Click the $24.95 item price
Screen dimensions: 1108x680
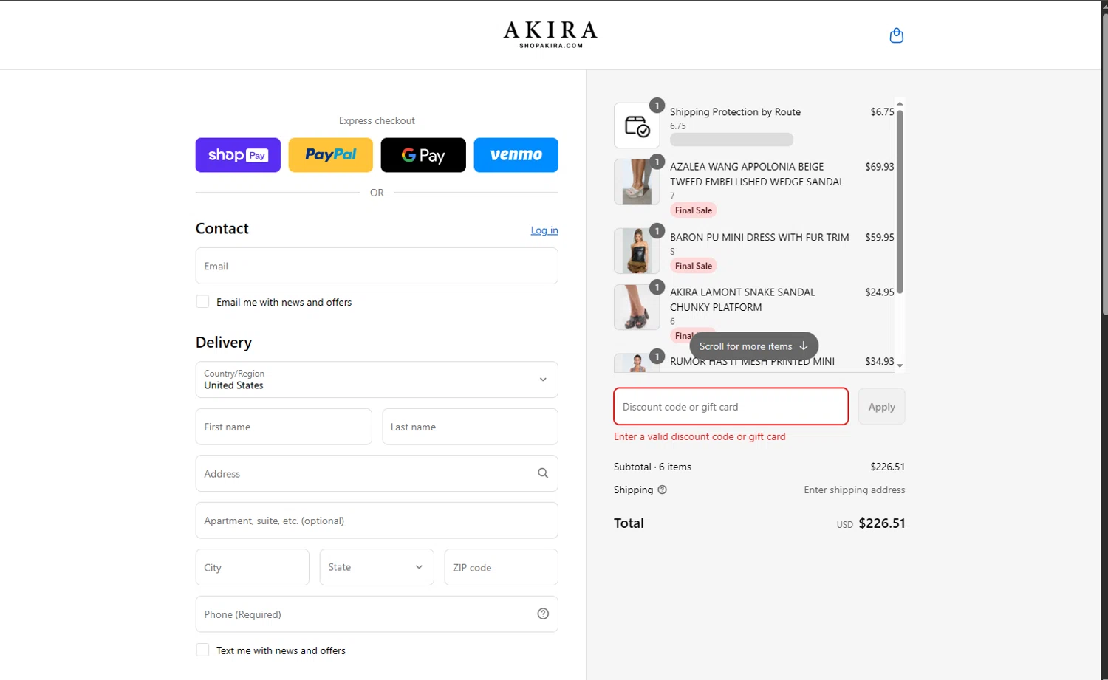(x=879, y=292)
